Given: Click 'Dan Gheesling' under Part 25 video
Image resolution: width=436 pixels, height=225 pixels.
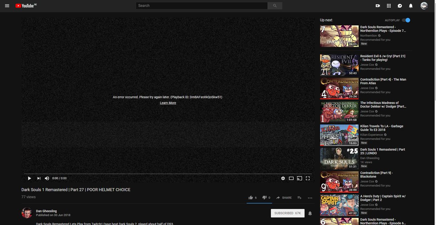Looking at the screenshot, I should pos(370,158).
